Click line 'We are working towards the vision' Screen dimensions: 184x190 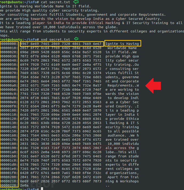(81, 19)
